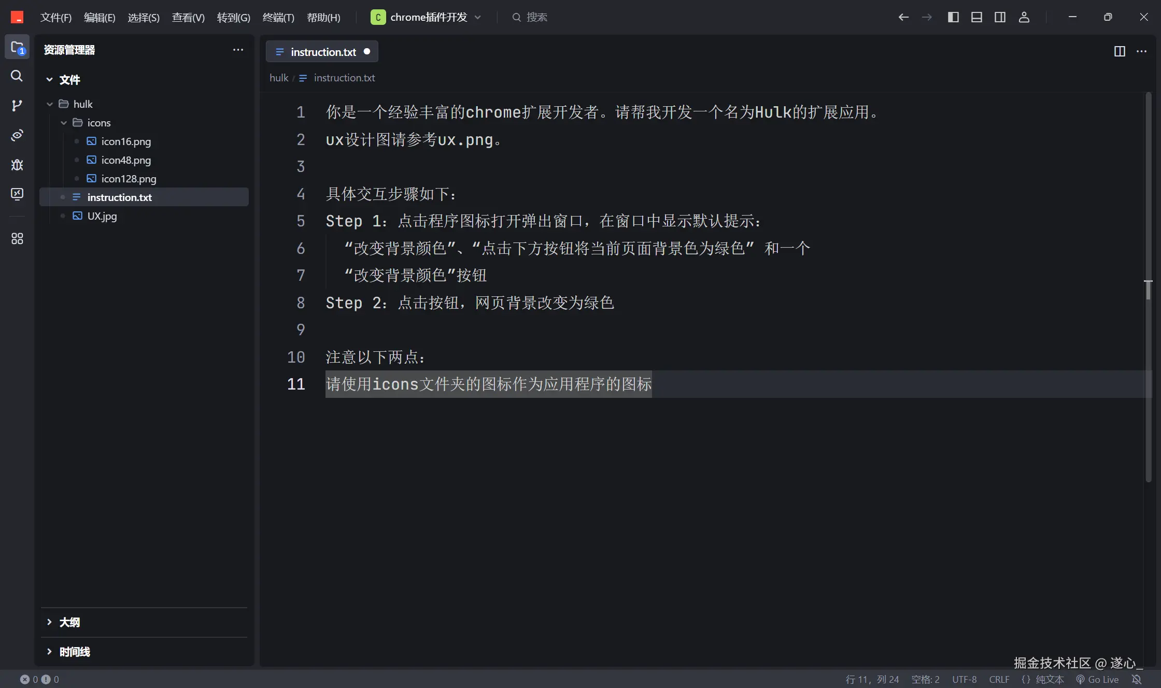Open the Search view in activity bar
This screenshot has width=1161, height=688.
click(x=17, y=76)
